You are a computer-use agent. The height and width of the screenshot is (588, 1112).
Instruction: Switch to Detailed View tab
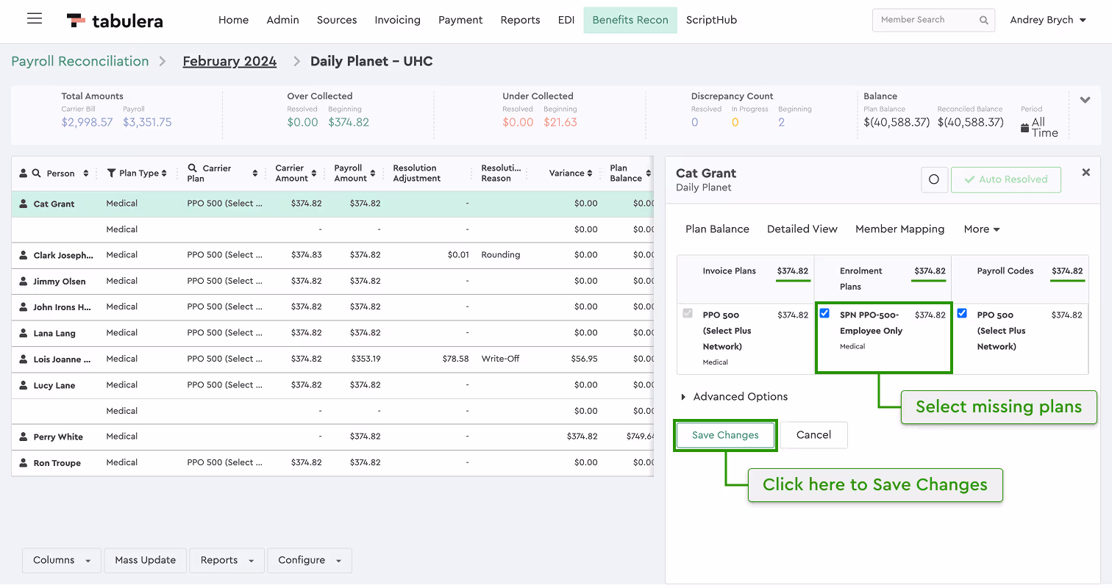(802, 229)
